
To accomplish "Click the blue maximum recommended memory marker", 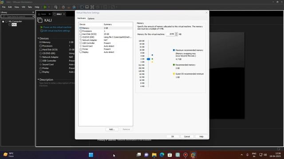I will pyautogui.click(x=152, y=55).
